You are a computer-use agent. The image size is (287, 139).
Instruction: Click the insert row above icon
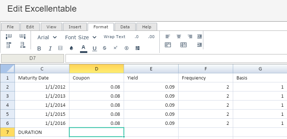9,45
